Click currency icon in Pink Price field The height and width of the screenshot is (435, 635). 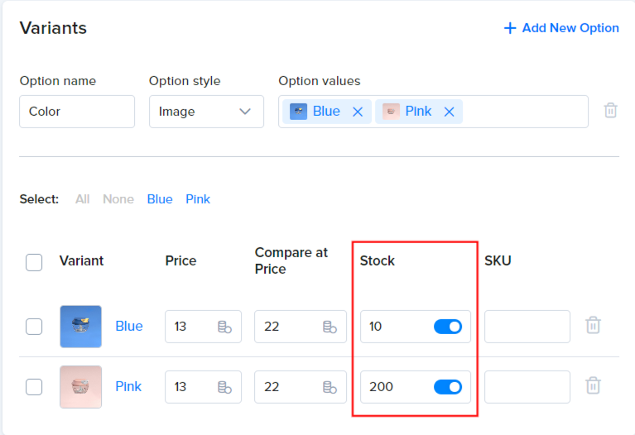point(224,387)
